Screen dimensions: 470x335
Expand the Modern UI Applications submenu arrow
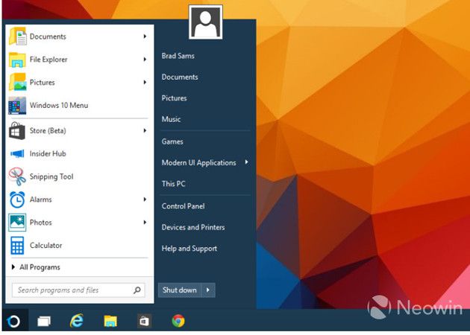pyautogui.click(x=246, y=162)
